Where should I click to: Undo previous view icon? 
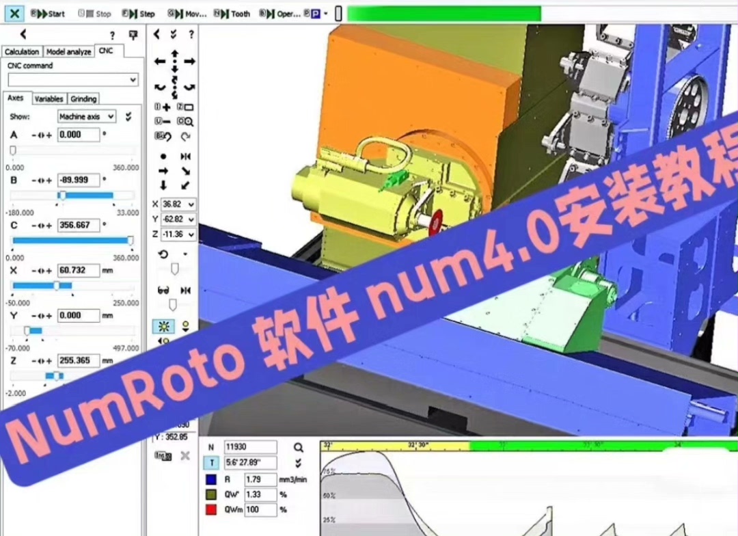pos(163,137)
